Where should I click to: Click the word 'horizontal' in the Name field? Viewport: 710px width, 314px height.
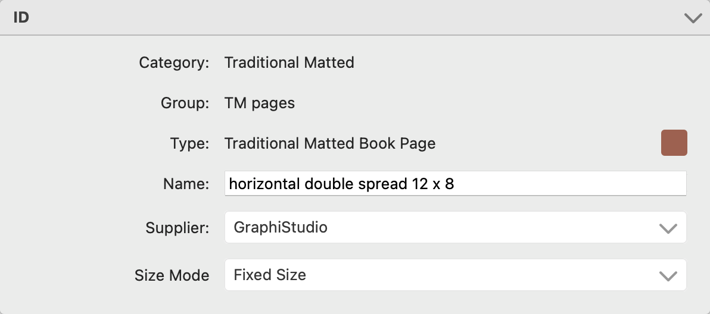tap(264, 184)
